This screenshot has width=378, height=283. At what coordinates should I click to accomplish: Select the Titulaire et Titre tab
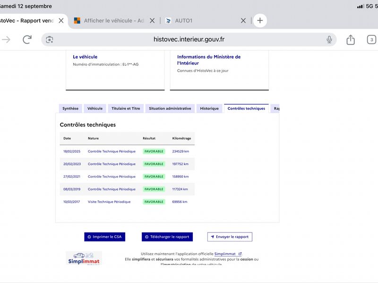[x=126, y=108]
